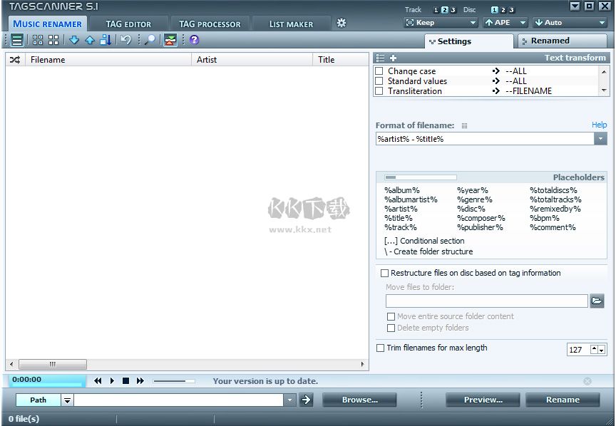Switch to the Tag Editor tab
This screenshot has width=616, height=426.
[130, 24]
